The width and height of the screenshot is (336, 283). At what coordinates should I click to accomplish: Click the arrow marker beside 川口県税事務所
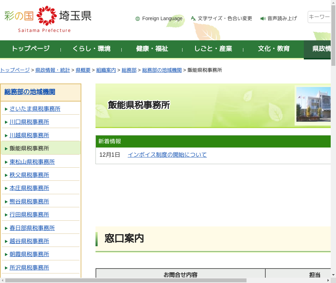6,122
